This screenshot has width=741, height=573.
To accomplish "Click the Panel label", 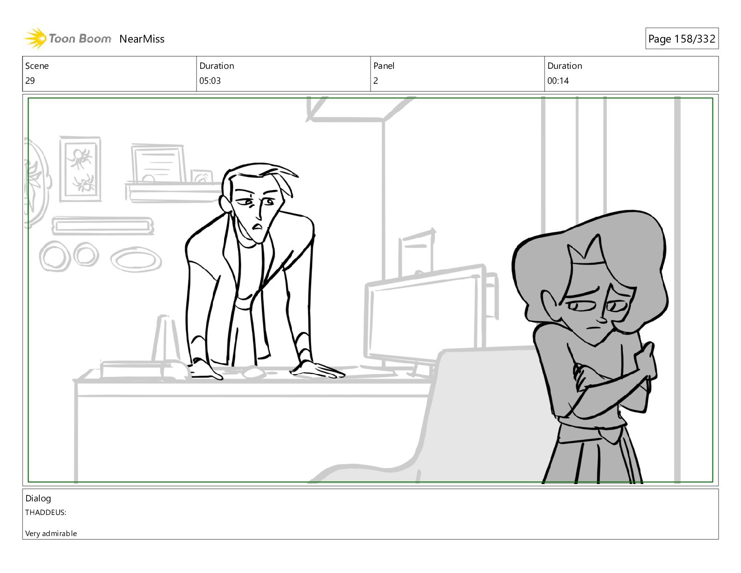I will (x=384, y=66).
